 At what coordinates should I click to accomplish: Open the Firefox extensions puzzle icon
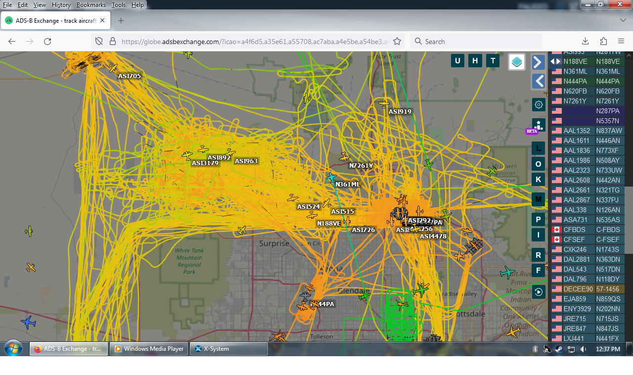pyautogui.click(x=603, y=42)
